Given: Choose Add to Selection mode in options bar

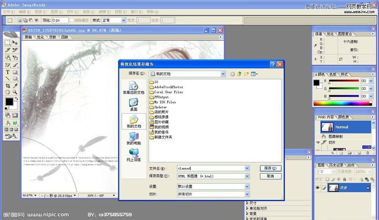Looking at the screenshot, I should pyautogui.click(x=25, y=20).
